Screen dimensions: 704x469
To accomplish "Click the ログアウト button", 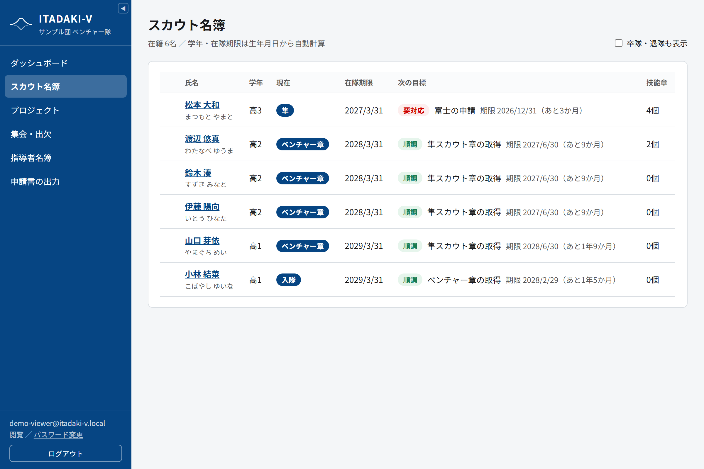I will pyautogui.click(x=65, y=453).
